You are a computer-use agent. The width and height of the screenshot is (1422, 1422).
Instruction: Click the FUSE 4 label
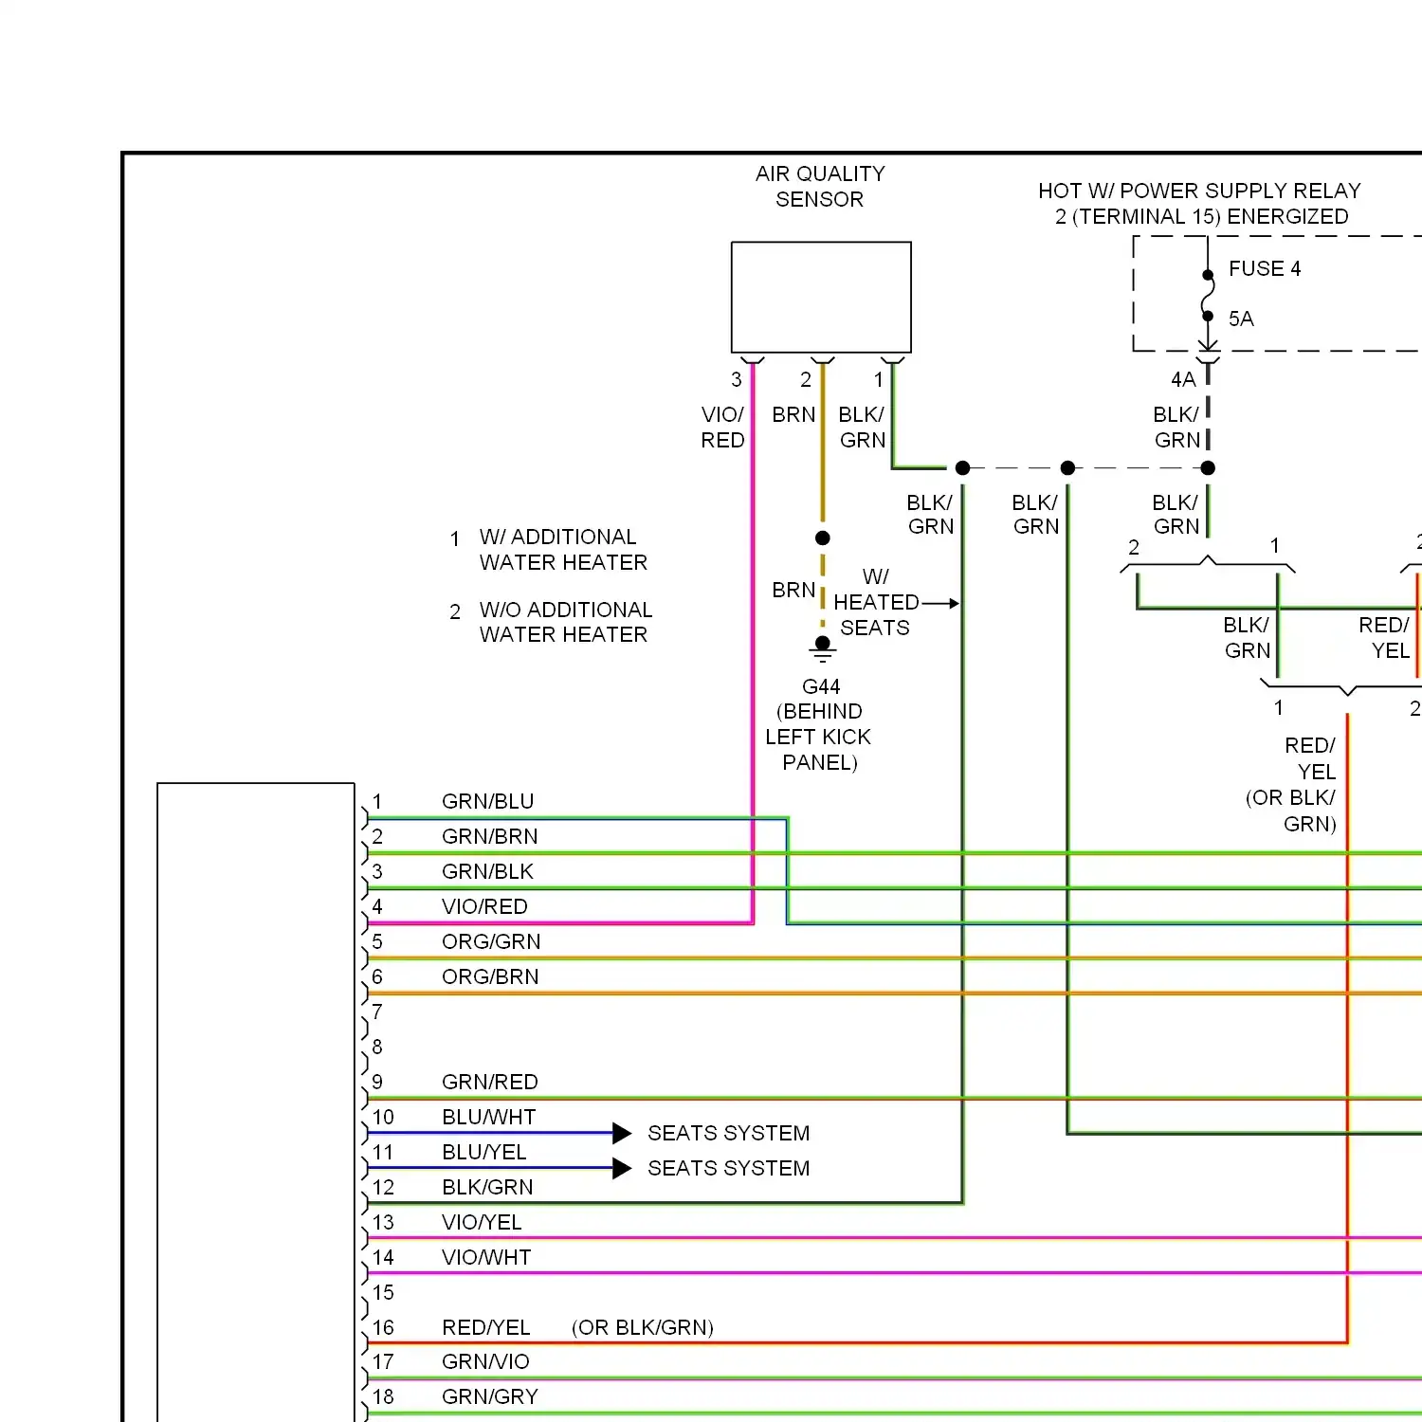click(x=1265, y=269)
